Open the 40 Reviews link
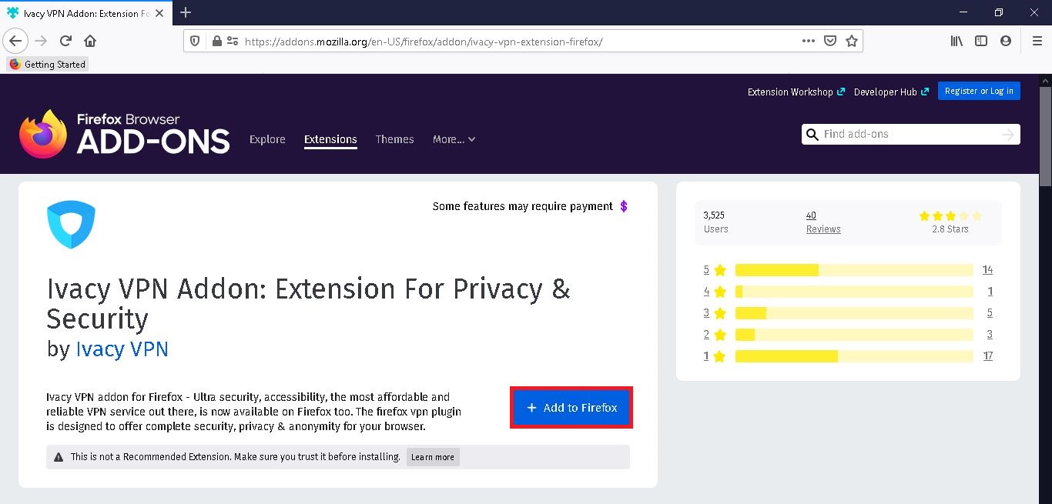The image size is (1052, 504). (x=823, y=222)
